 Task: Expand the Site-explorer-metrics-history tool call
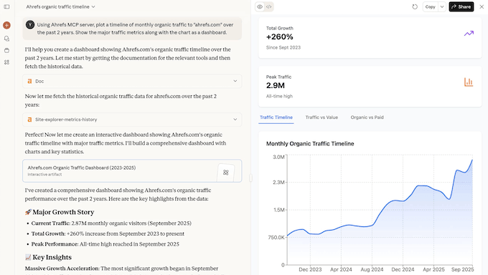pyautogui.click(x=132, y=120)
